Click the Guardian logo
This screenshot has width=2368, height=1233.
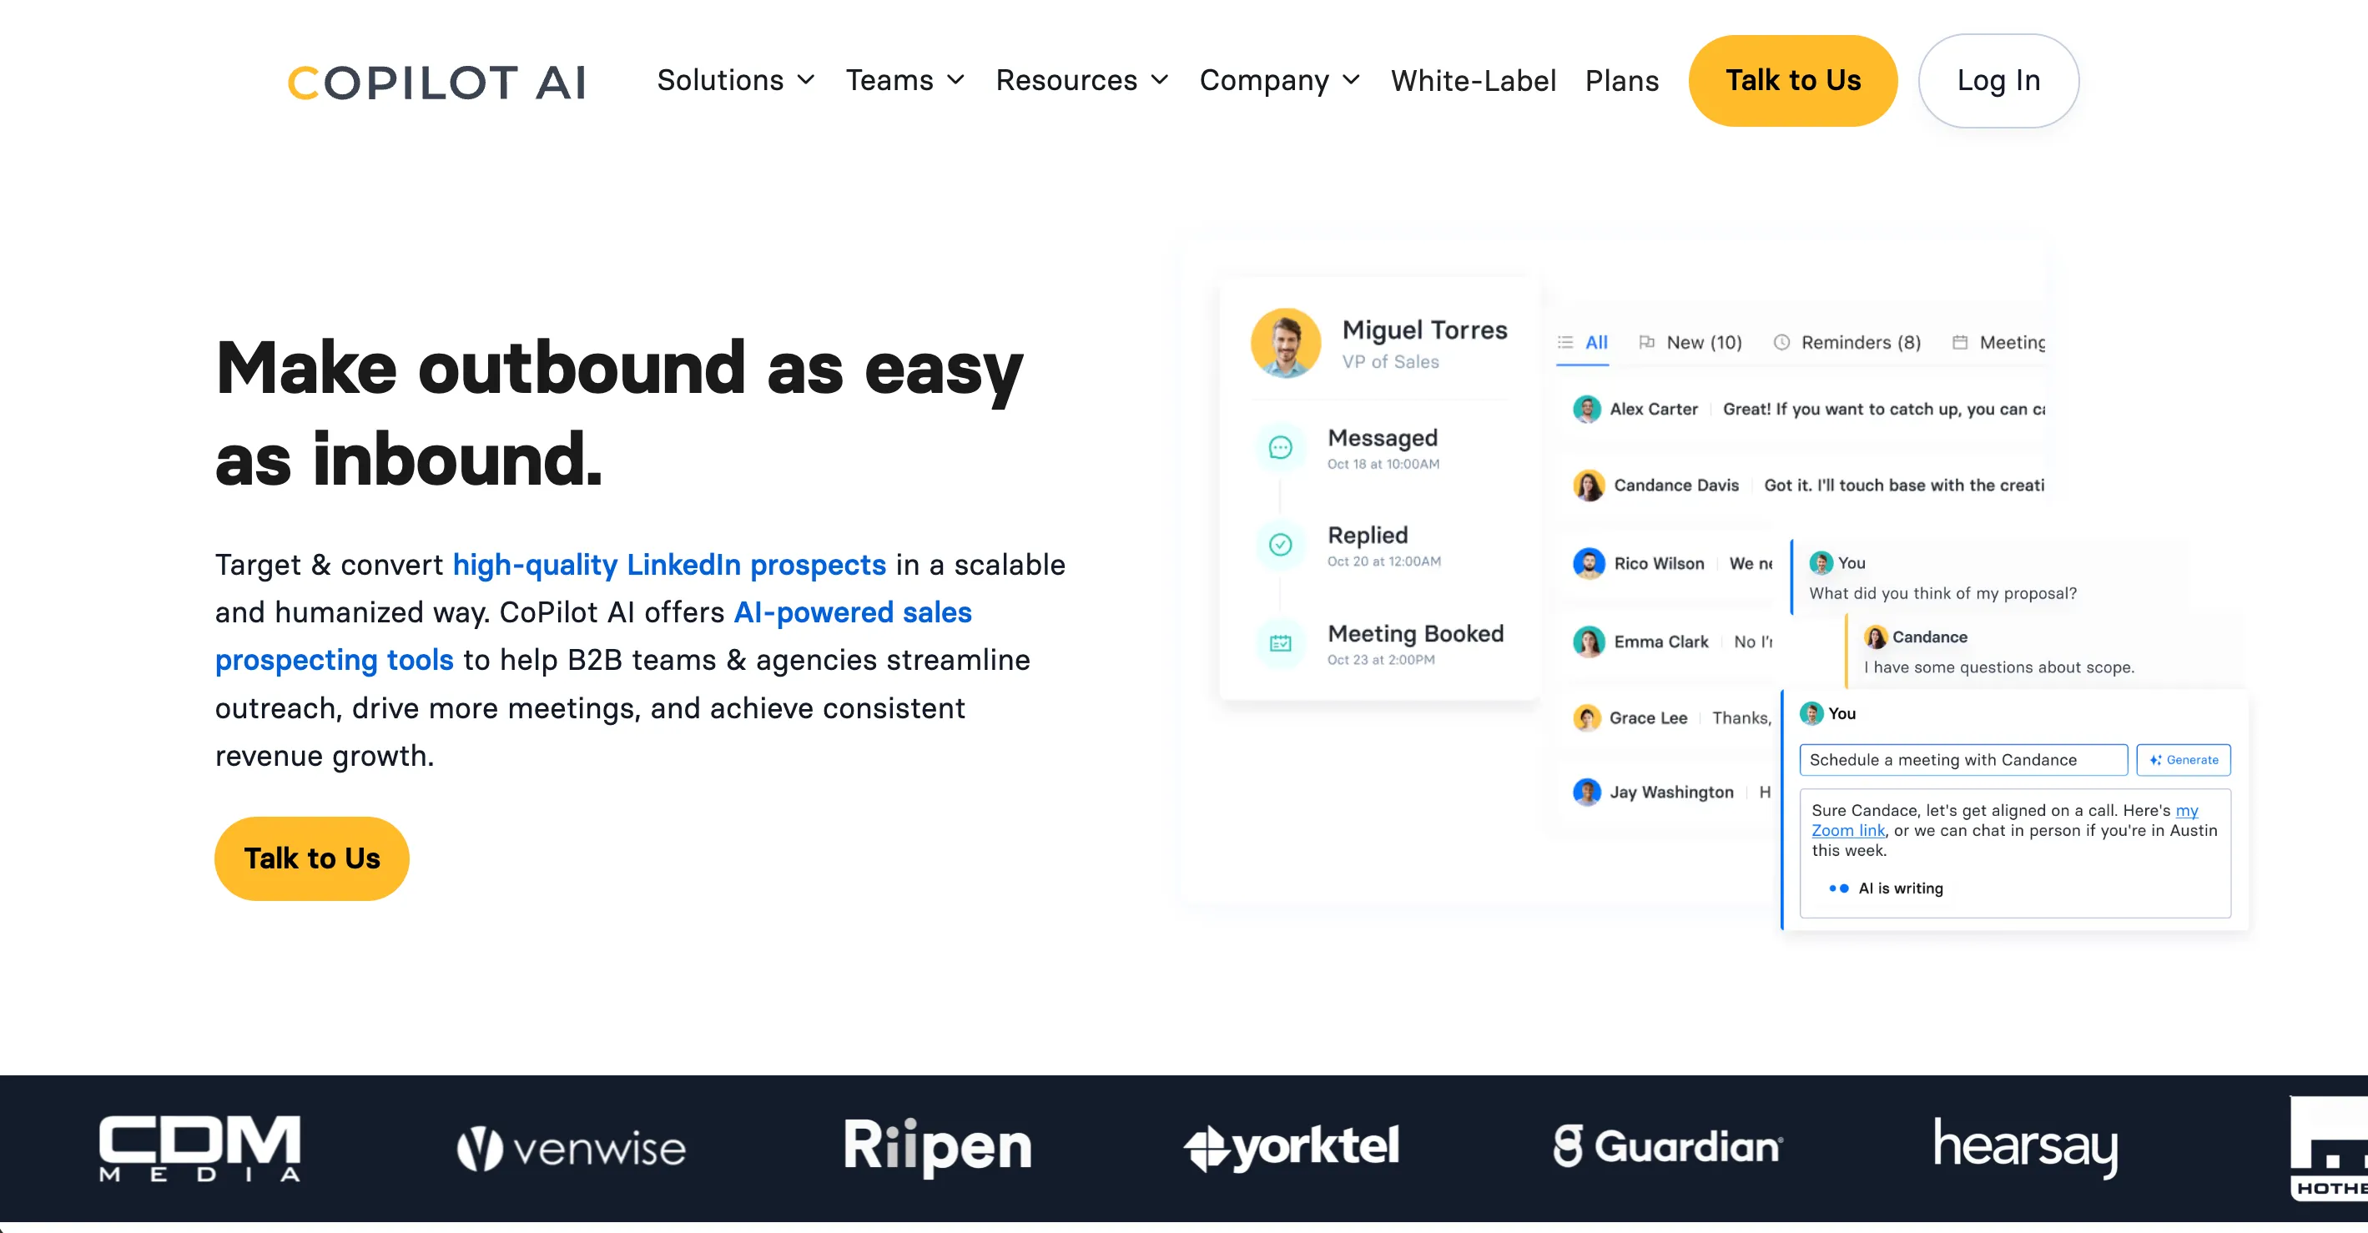1667,1145
